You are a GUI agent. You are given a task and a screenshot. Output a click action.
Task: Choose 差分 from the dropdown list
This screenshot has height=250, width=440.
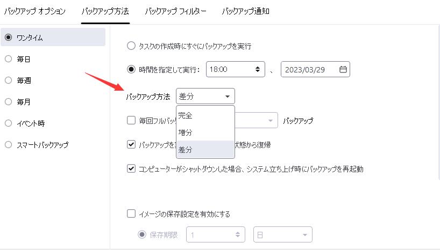205,149
